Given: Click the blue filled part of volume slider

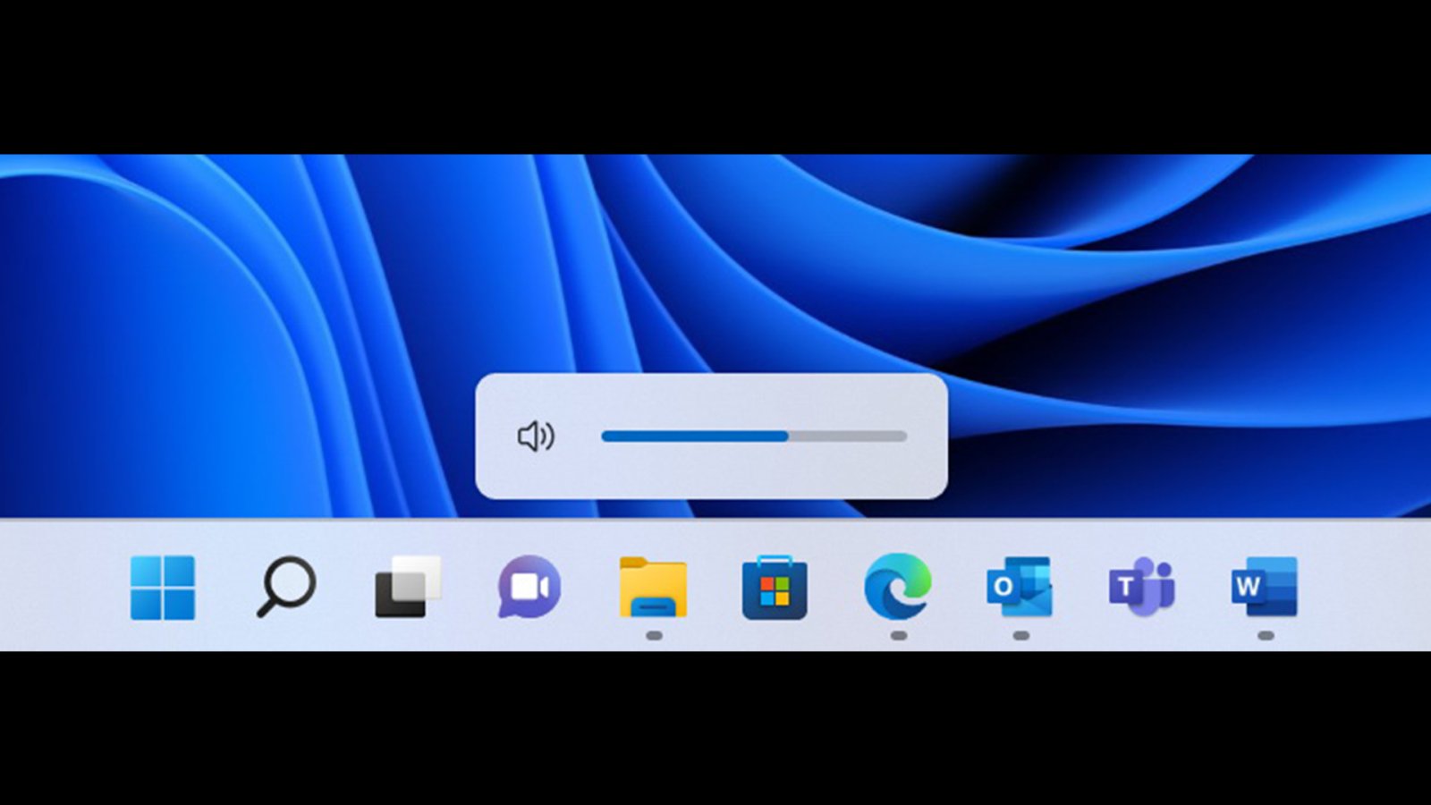Looking at the screenshot, I should pyautogui.click(x=693, y=436).
